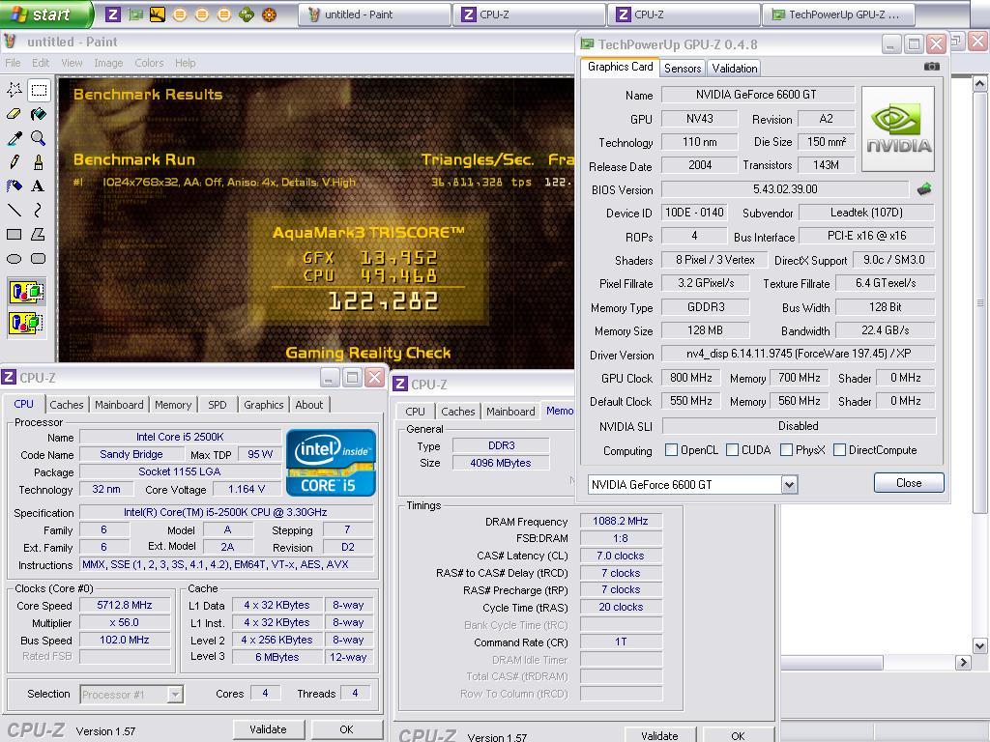990x742 pixels.
Task: Switch to TechPowerUp GPU-Z taskbar button
Action: 839,14
